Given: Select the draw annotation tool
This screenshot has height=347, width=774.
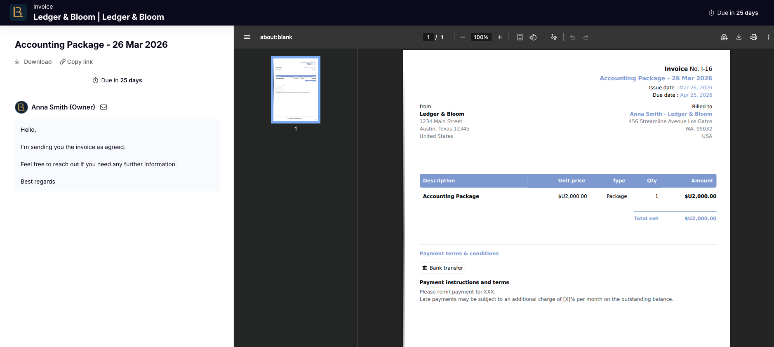Looking at the screenshot, I should pos(554,37).
